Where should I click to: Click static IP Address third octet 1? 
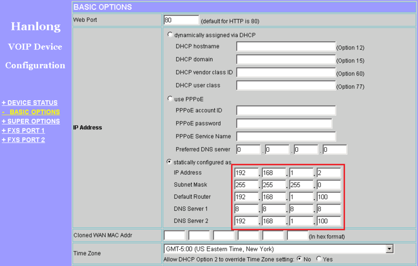pos(301,173)
